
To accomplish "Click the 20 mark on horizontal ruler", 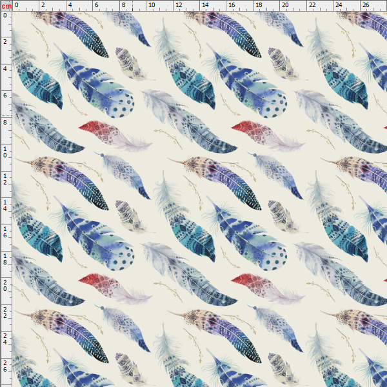I will coord(285,5).
